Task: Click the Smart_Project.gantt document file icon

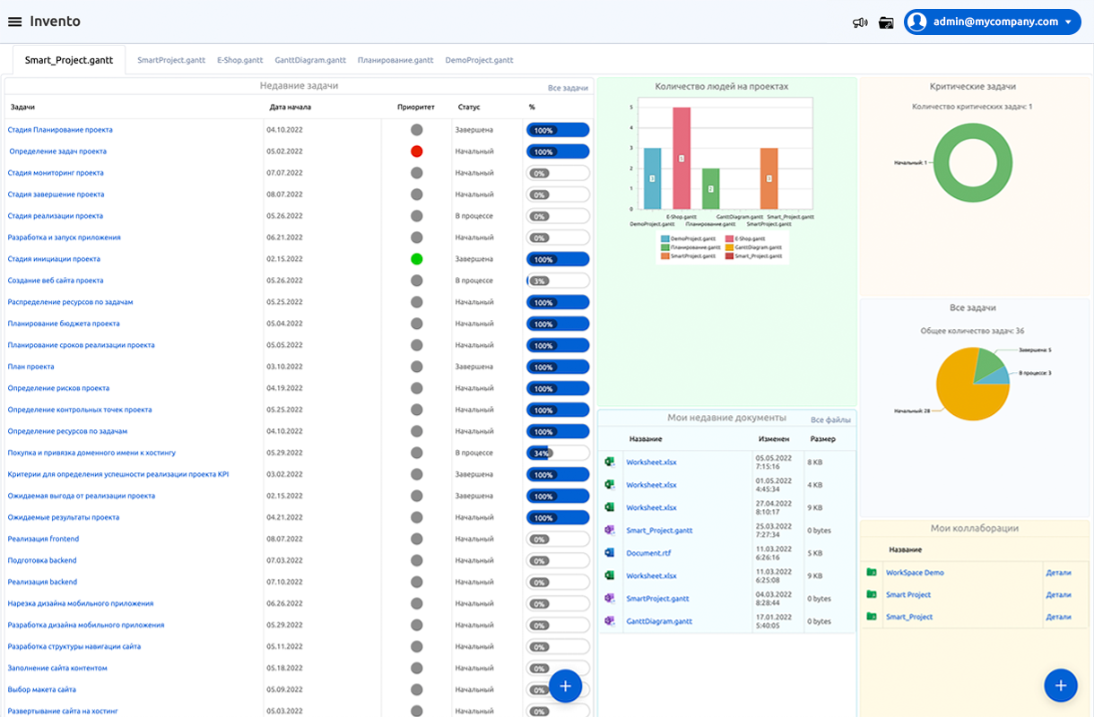Action: click(609, 531)
